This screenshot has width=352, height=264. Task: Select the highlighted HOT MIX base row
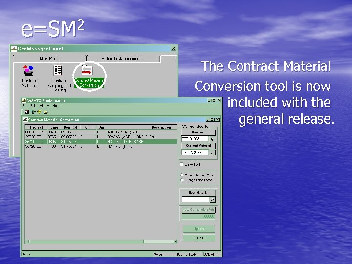click(101, 142)
